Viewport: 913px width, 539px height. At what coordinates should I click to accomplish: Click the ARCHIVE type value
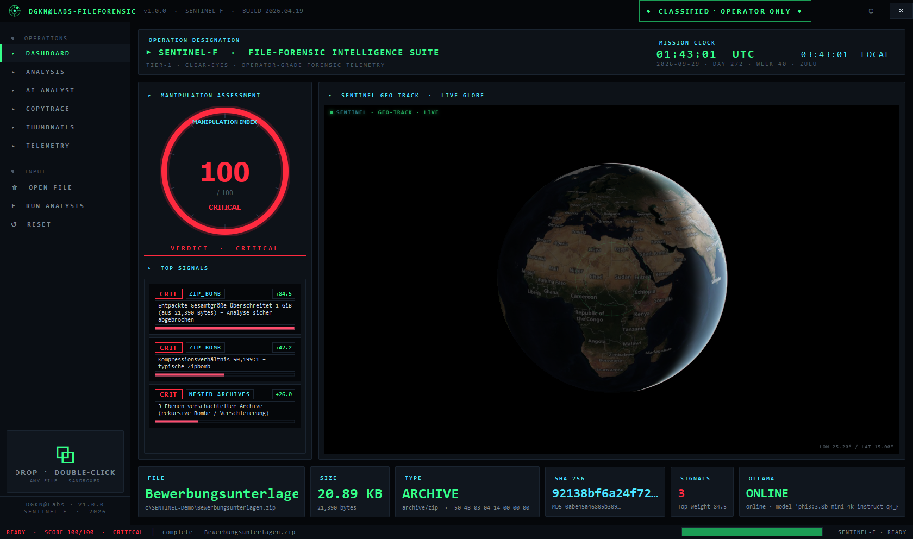[x=430, y=494]
